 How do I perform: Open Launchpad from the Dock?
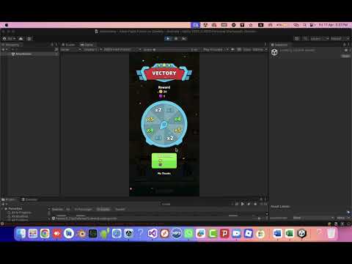(x=33, y=233)
